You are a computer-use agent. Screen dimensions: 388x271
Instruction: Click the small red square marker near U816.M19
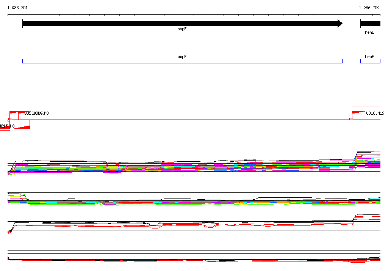(x=351, y=119)
